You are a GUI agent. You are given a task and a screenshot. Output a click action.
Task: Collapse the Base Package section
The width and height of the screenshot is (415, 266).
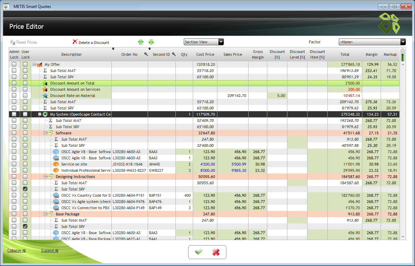[x=45, y=214]
